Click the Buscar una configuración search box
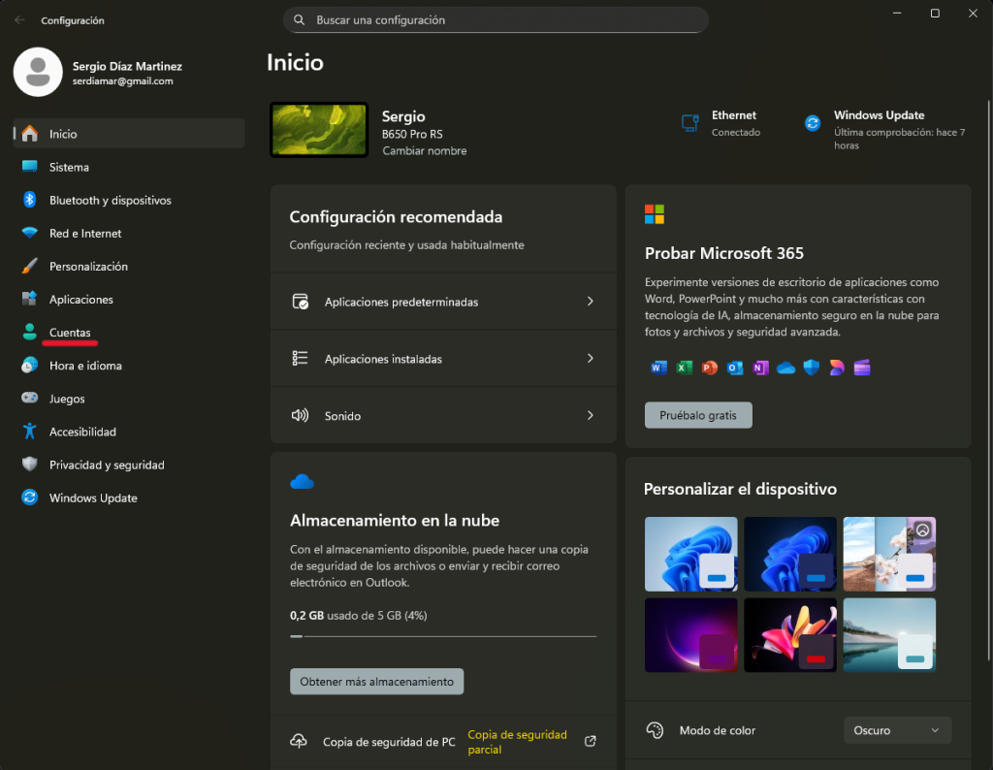The image size is (993, 770). pos(496,19)
